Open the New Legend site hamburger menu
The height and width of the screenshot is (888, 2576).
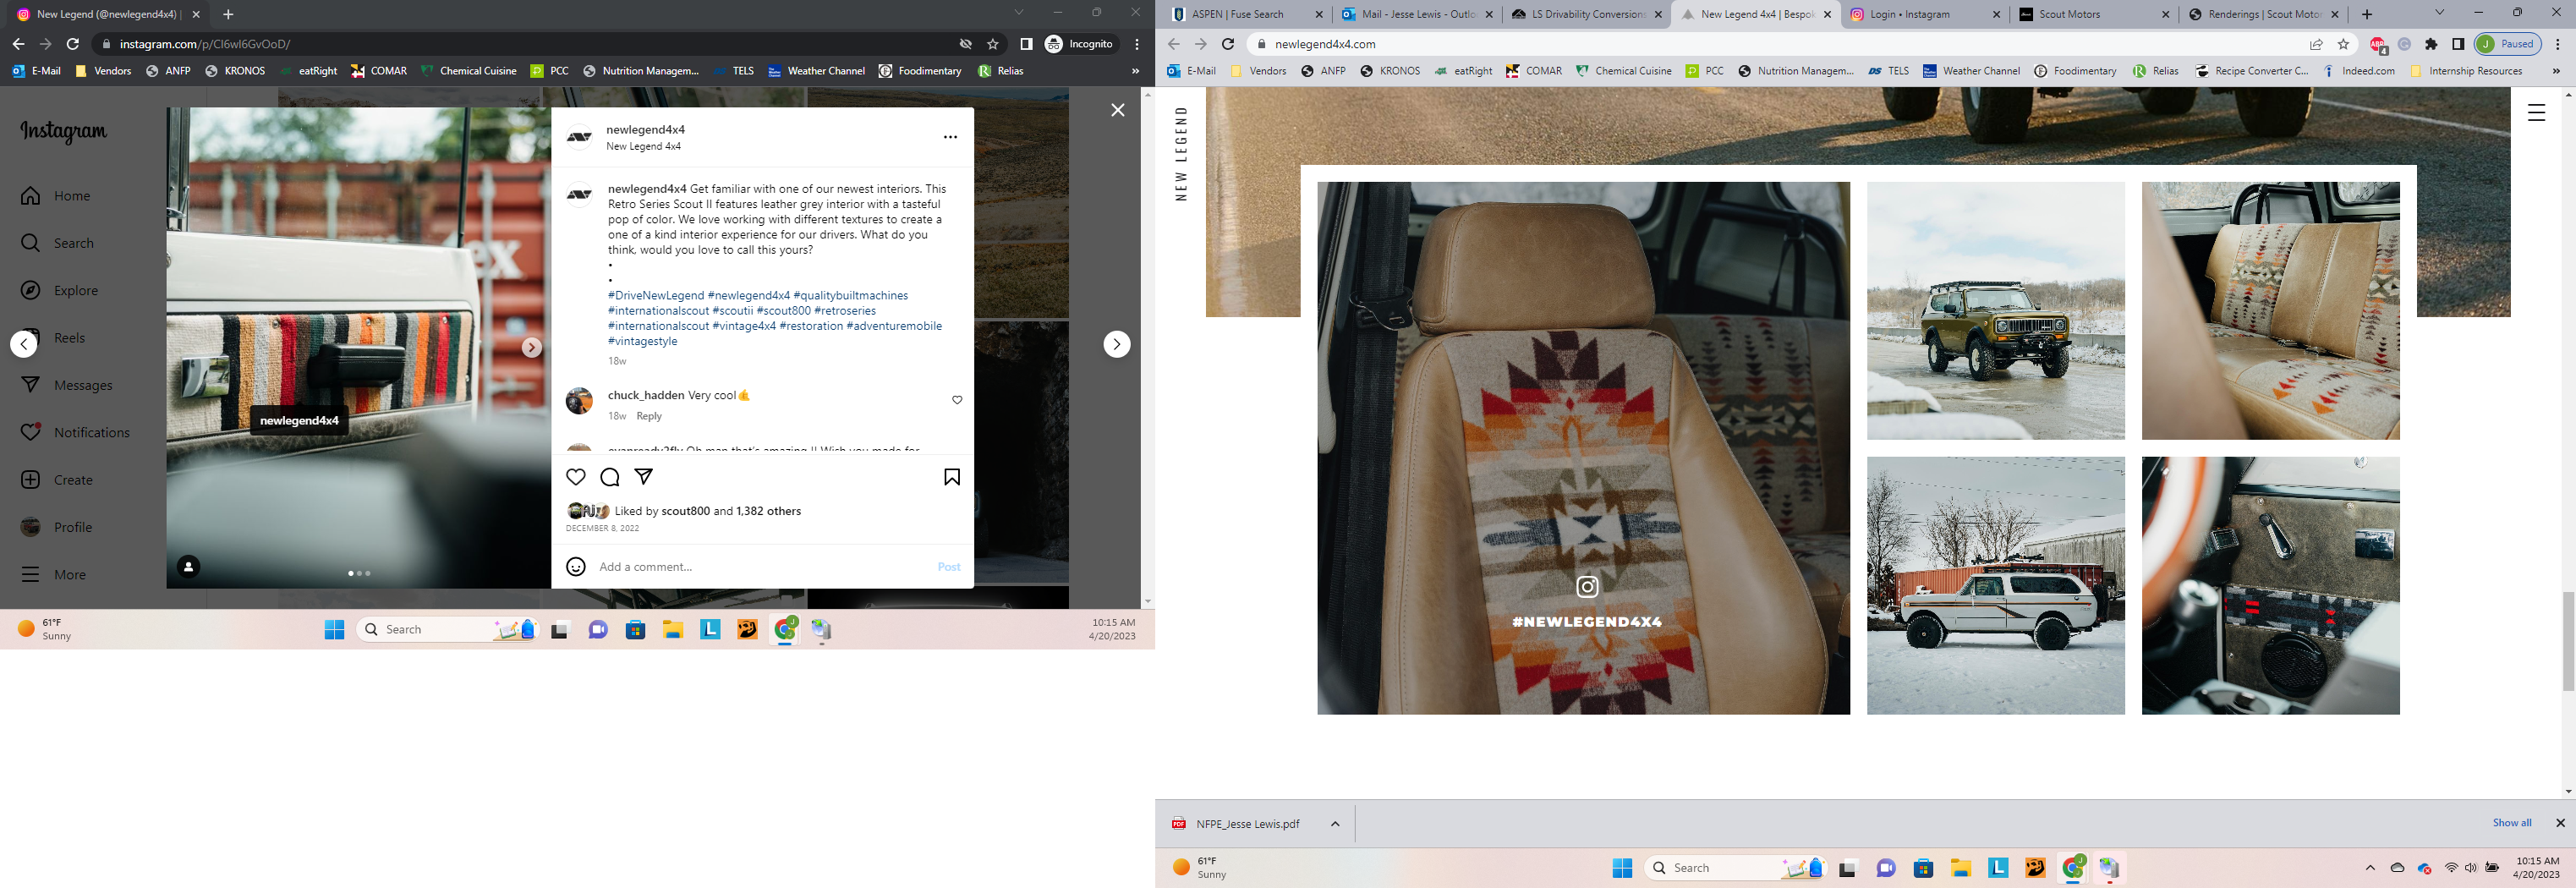[2536, 113]
